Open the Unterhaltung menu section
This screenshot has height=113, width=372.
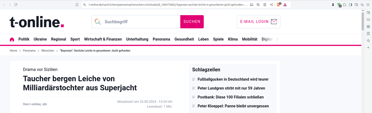pyautogui.click(x=137, y=39)
